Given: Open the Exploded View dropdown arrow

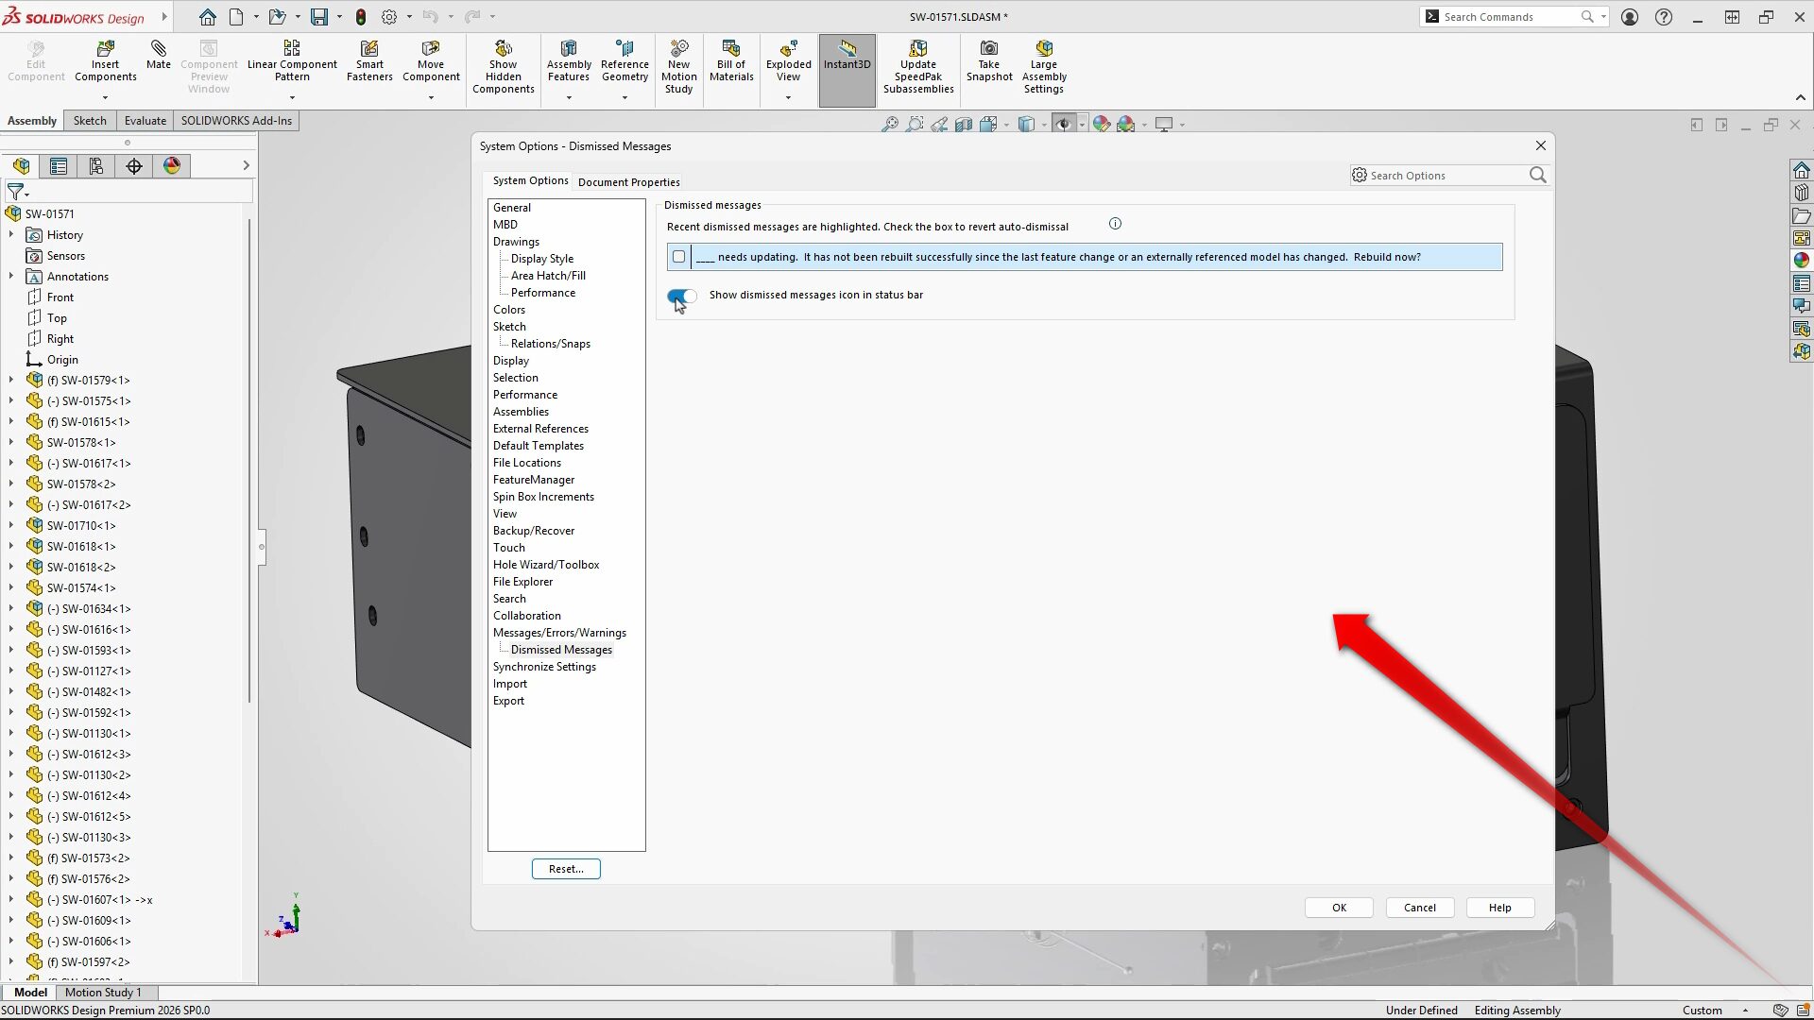Looking at the screenshot, I should pos(788,98).
